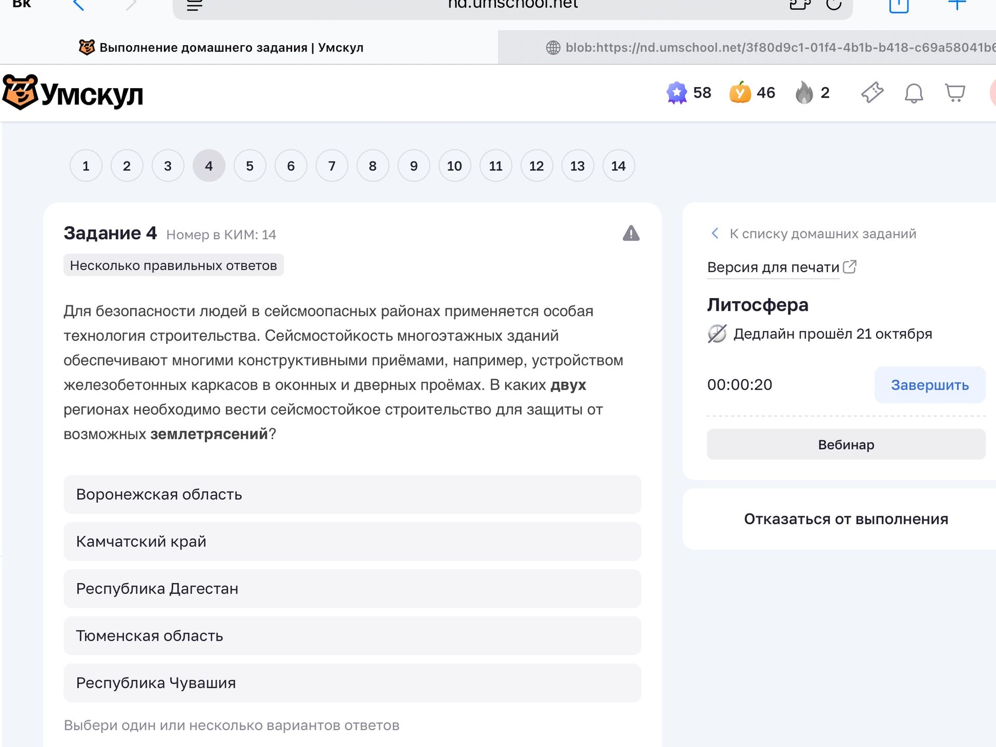The image size is (996, 747).
Task: Go to task 14
Action: (618, 166)
